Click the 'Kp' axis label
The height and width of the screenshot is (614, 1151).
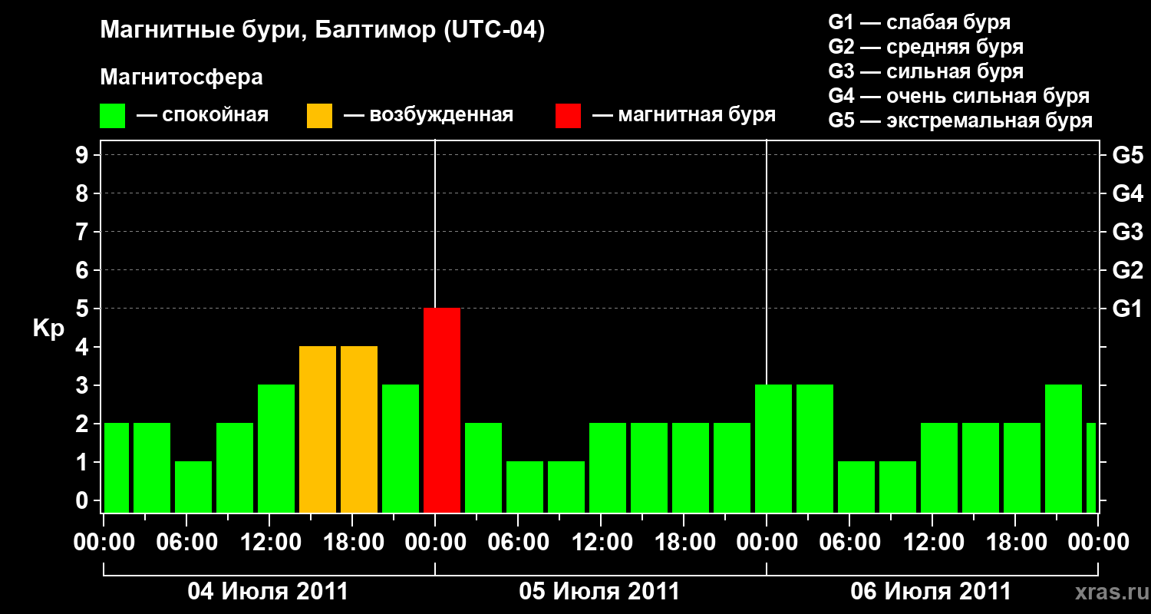click(x=48, y=329)
